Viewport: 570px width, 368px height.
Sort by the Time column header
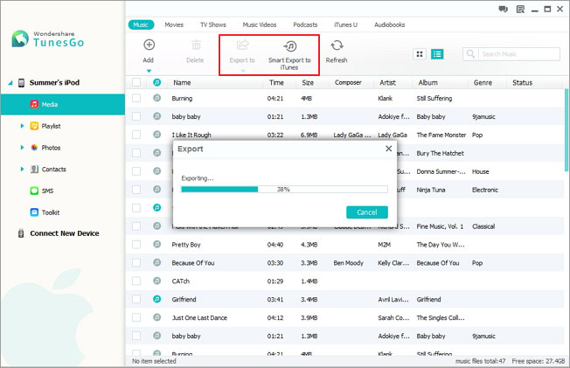(x=276, y=82)
